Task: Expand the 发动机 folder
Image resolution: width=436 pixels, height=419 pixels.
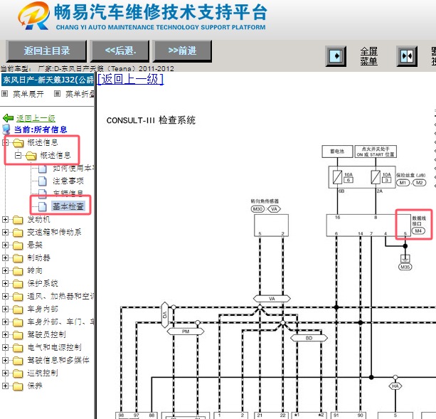Action: click(x=5, y=219)
